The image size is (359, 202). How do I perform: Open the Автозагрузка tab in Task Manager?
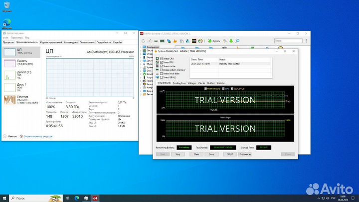70,42
